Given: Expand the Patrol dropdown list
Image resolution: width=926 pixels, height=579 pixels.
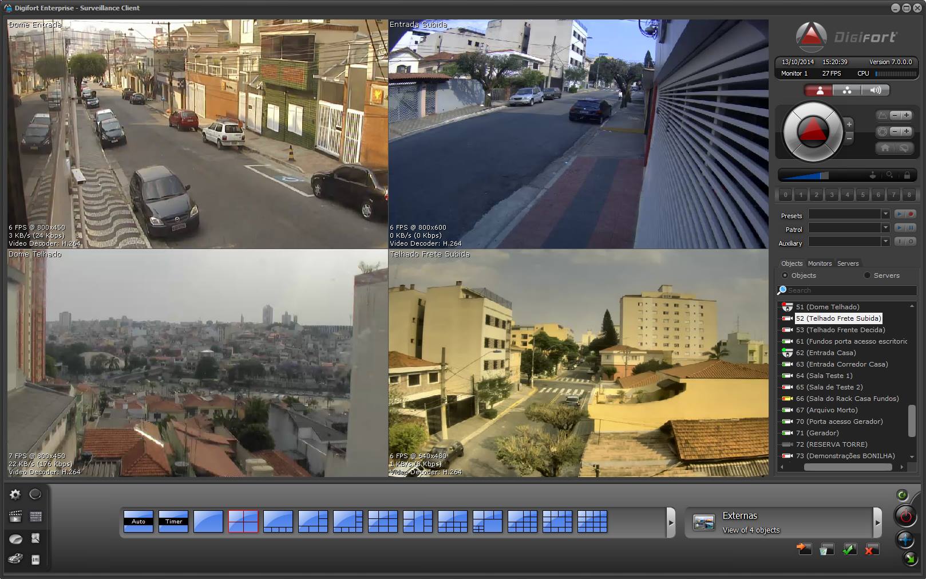Looking at the screenshot, I should [885, 228].
